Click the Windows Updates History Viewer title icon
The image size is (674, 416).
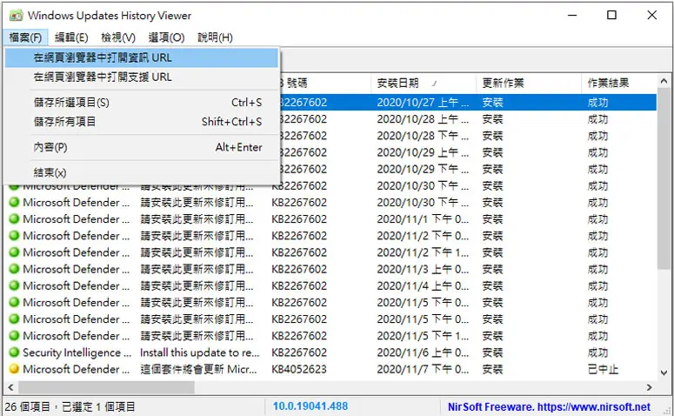tap(16, 16)
